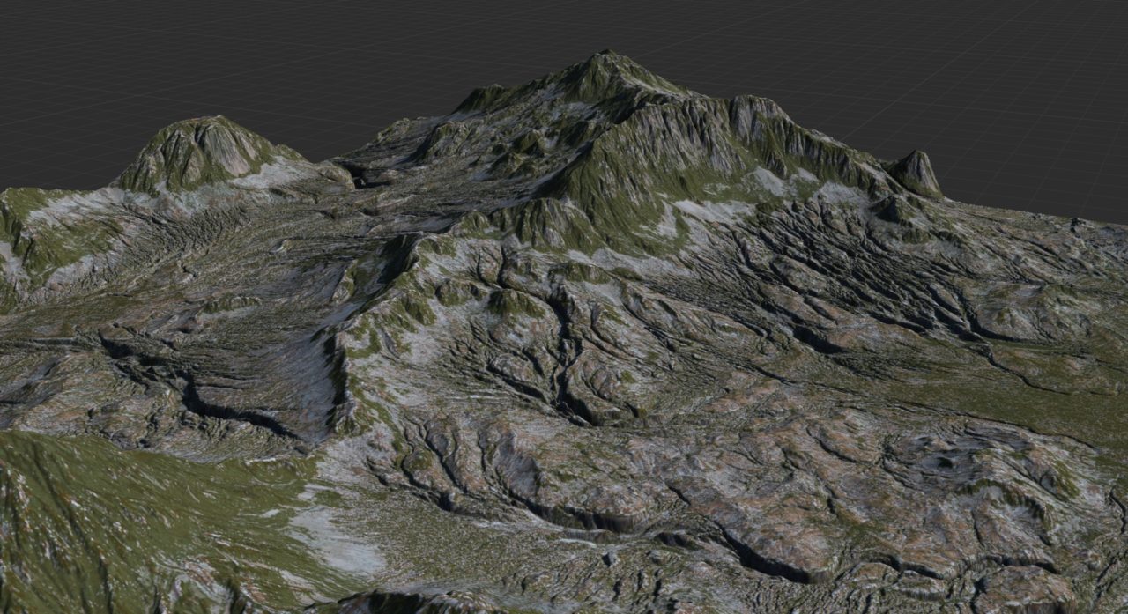
Task: Click the white snow patch near bottom-left grass
Action: pyautogui.click(x=339, y=537)
